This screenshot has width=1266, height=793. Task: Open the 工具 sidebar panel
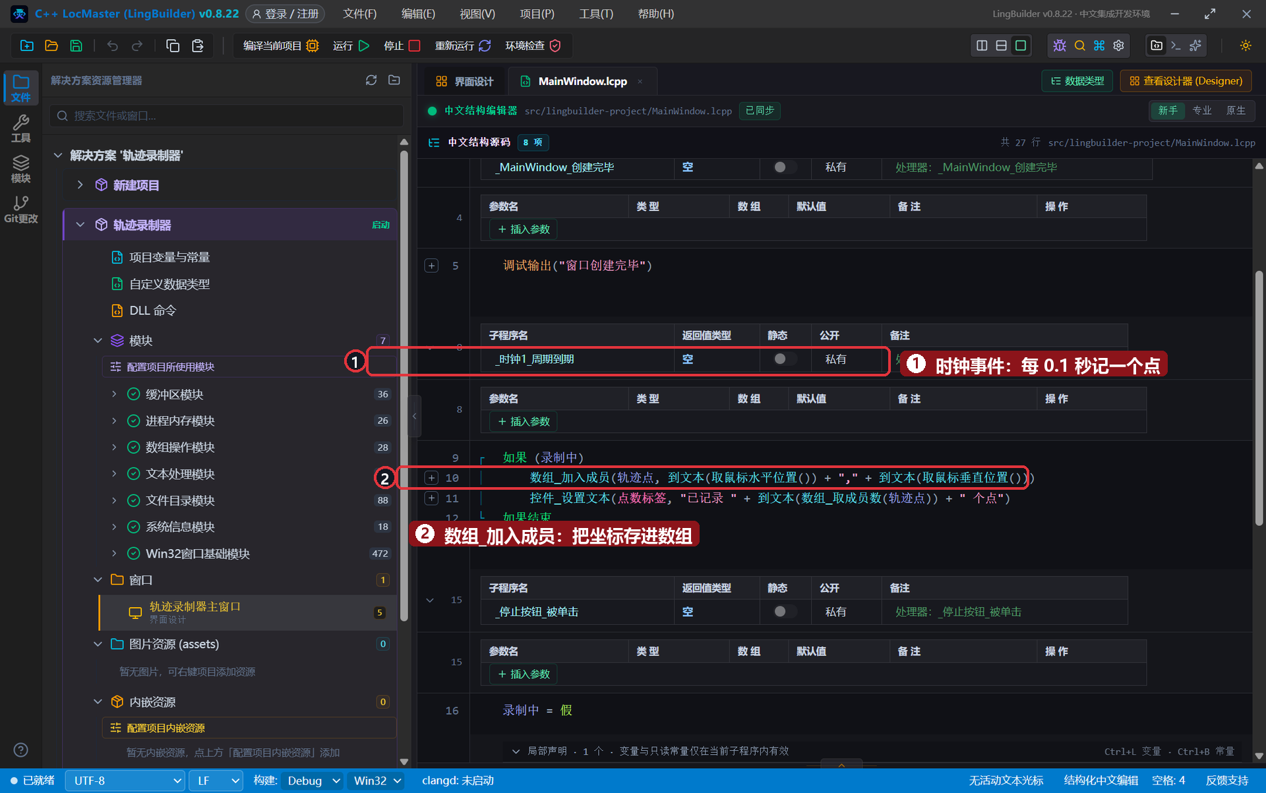tap(20, 129)
